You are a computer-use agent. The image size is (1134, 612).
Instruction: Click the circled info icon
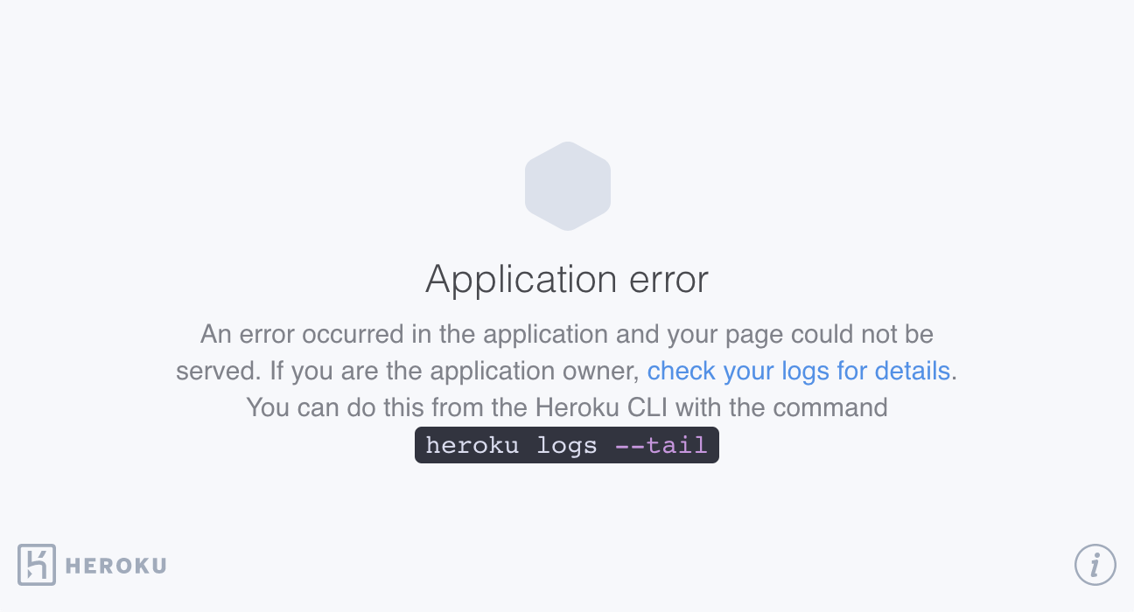1095,564
